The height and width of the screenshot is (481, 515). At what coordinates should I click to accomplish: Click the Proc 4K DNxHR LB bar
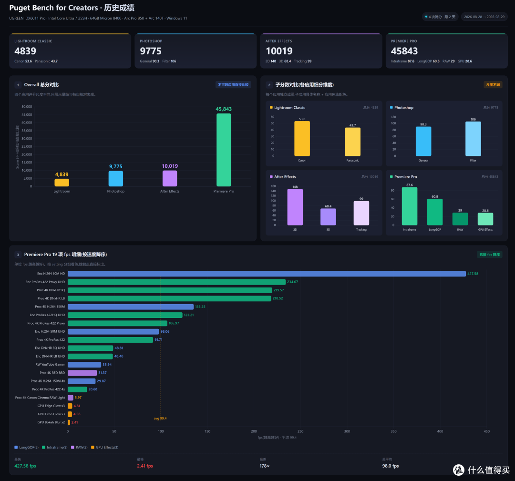(x=169, y=298)
